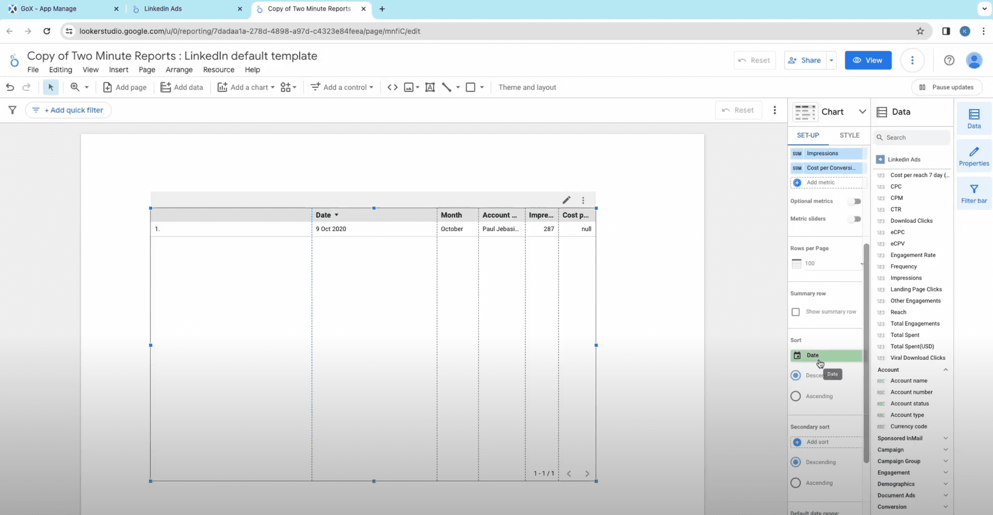Viewport: 993px width, 515px height.
Task: Go to previous table page arrow
Action: click(569, 474)
